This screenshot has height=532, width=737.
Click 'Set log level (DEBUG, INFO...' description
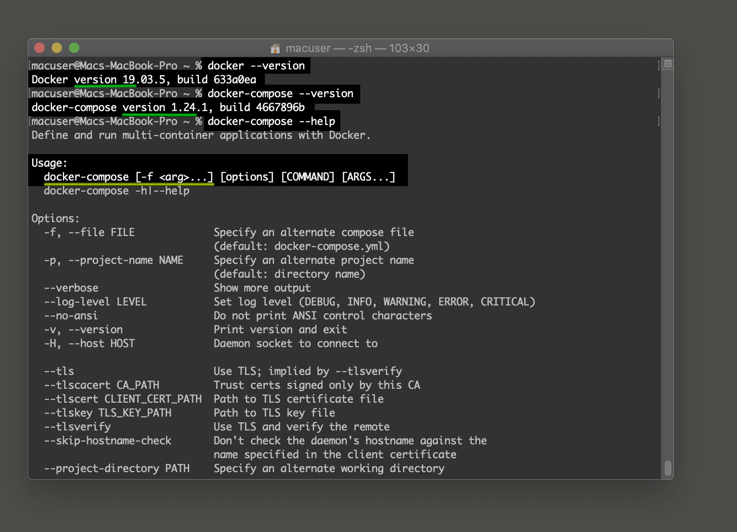(375, 302)
